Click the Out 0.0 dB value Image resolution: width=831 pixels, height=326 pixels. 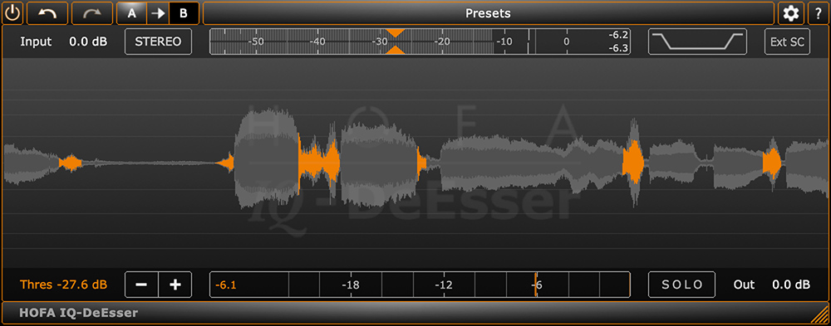point(791,285)
